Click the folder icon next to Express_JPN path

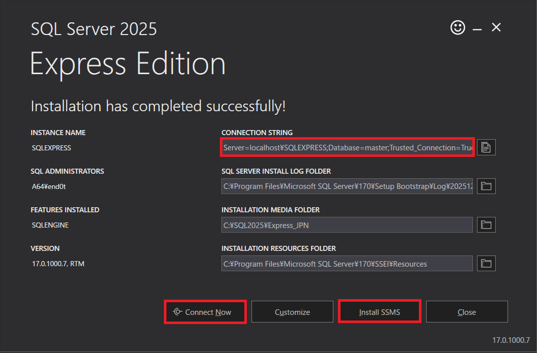[486, 224]
